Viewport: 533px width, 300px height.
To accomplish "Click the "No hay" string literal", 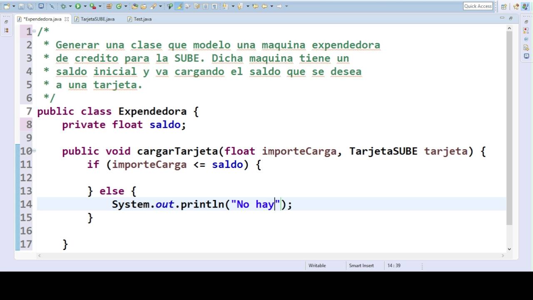I will click(255, 204).
